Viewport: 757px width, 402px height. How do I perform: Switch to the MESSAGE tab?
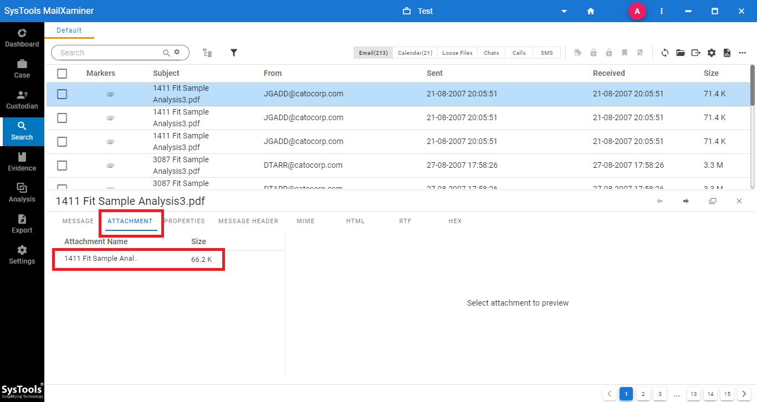pyautogui.click(x=78, y=221)
